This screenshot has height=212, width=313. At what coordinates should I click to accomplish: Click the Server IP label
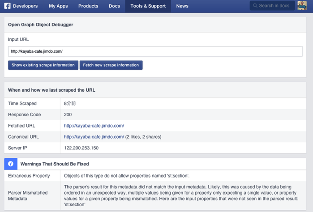point(17,148)
